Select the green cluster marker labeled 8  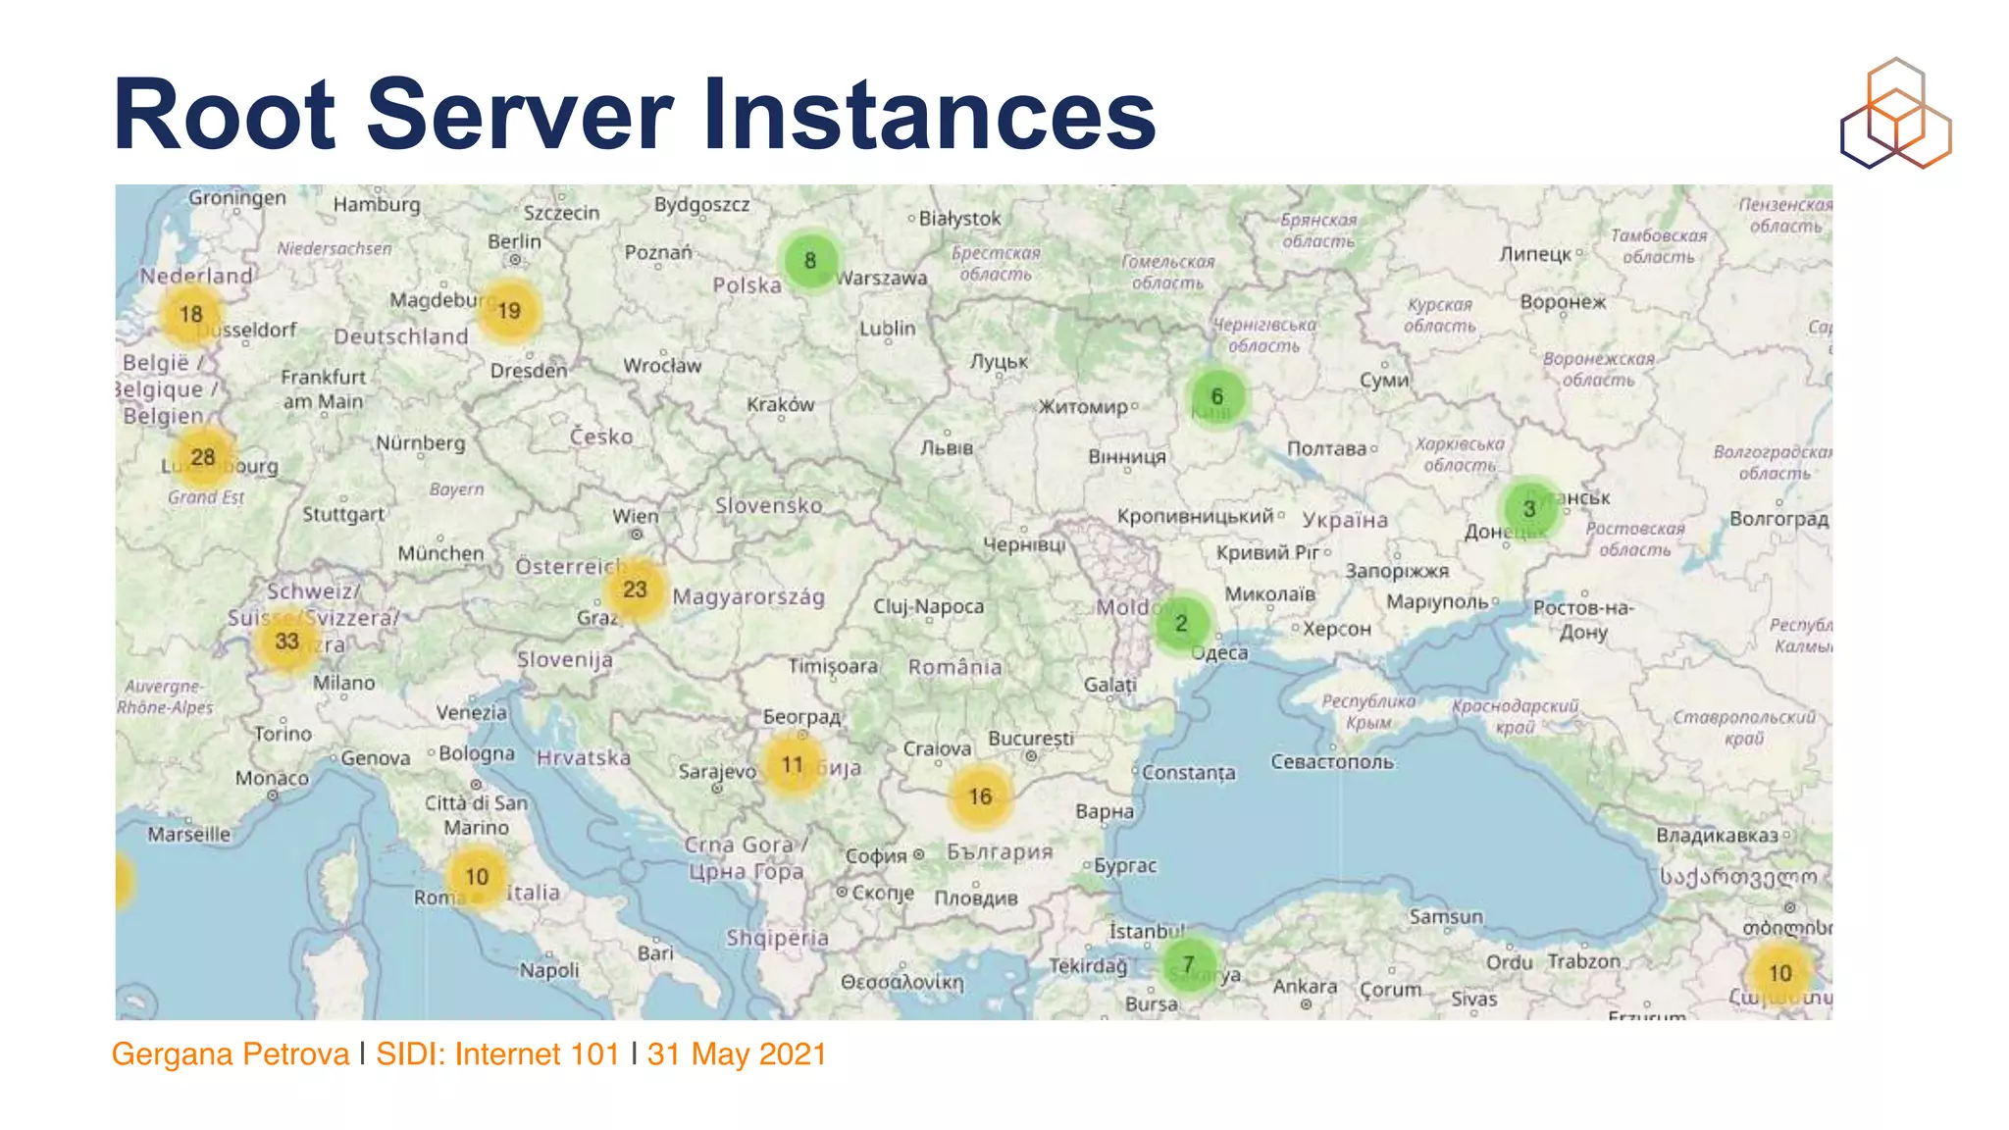click(810, 260)
